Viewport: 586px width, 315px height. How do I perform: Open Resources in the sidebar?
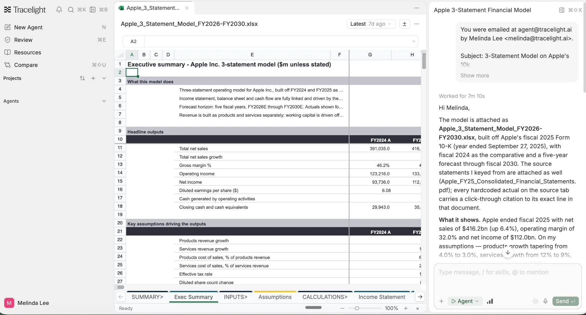27,52
